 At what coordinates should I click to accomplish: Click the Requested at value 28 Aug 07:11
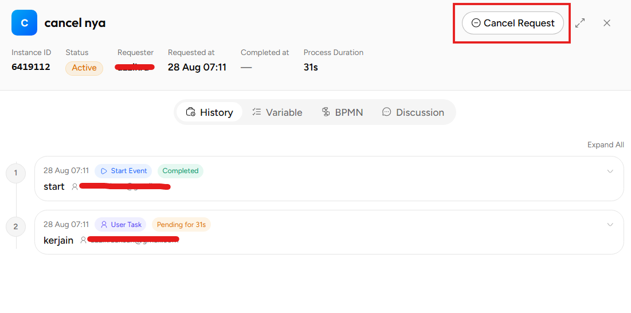click(197, 67)
